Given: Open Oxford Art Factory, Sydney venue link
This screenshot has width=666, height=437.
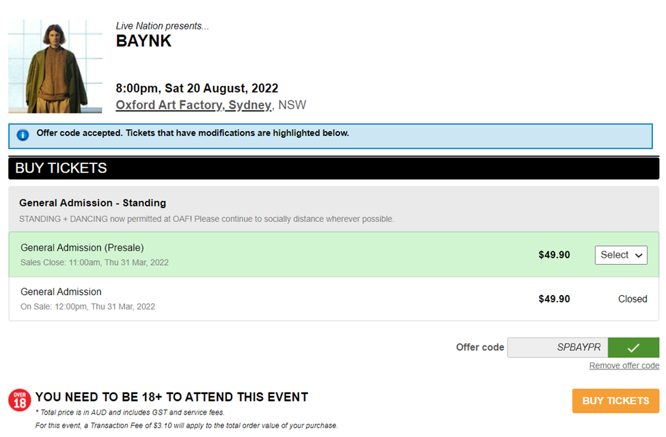Looking at the screenshot, I should pyautogui.click(x=194, y=105).
